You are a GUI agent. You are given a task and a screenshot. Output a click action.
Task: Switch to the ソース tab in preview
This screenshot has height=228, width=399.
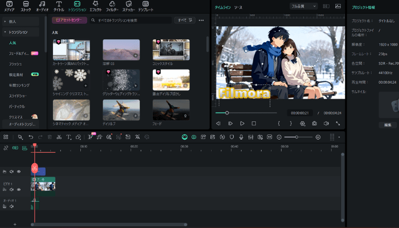238,7
